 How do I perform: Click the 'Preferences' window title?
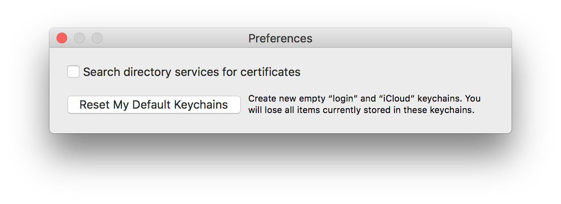point(280,38)
